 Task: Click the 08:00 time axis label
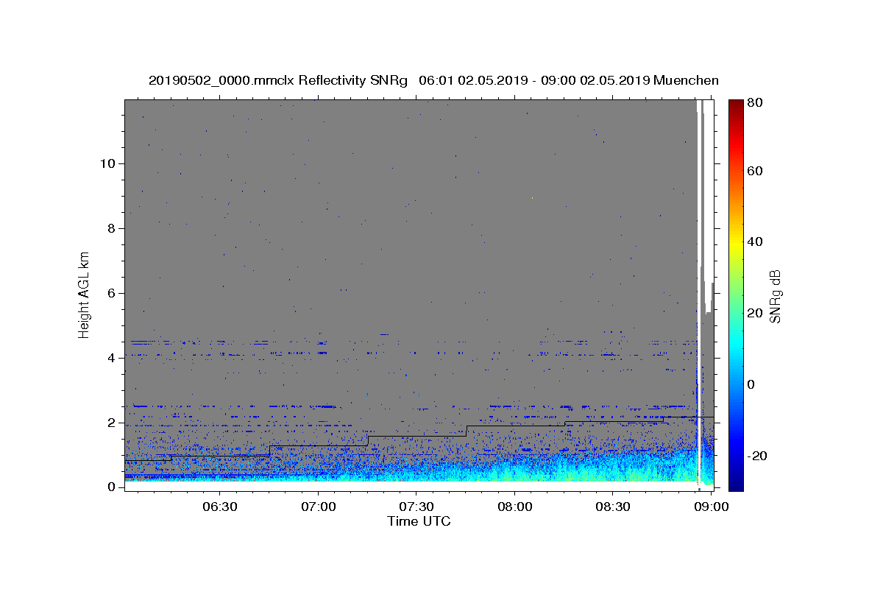[515, 507]
